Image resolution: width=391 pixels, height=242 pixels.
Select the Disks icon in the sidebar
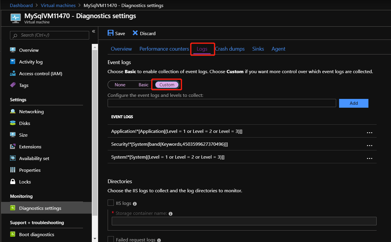pos(12,123)
